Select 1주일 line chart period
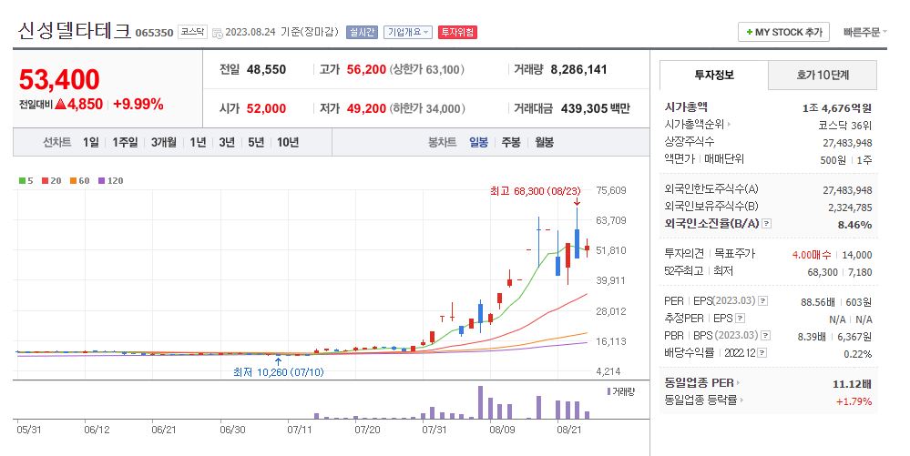 pos(125,142)
